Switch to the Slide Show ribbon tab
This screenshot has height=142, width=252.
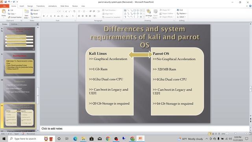(65, 6)
